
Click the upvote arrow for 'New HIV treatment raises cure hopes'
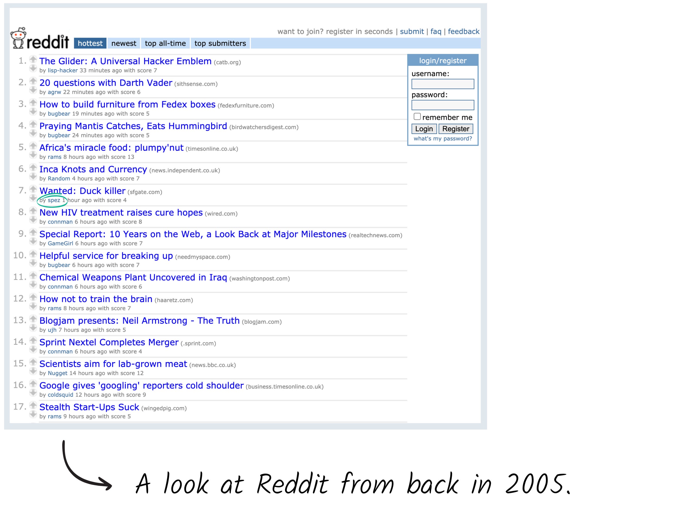click(35, 212)
